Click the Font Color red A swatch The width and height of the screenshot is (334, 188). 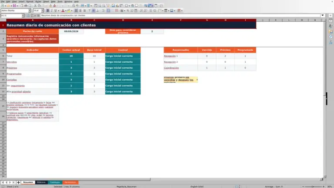(63, 10)
